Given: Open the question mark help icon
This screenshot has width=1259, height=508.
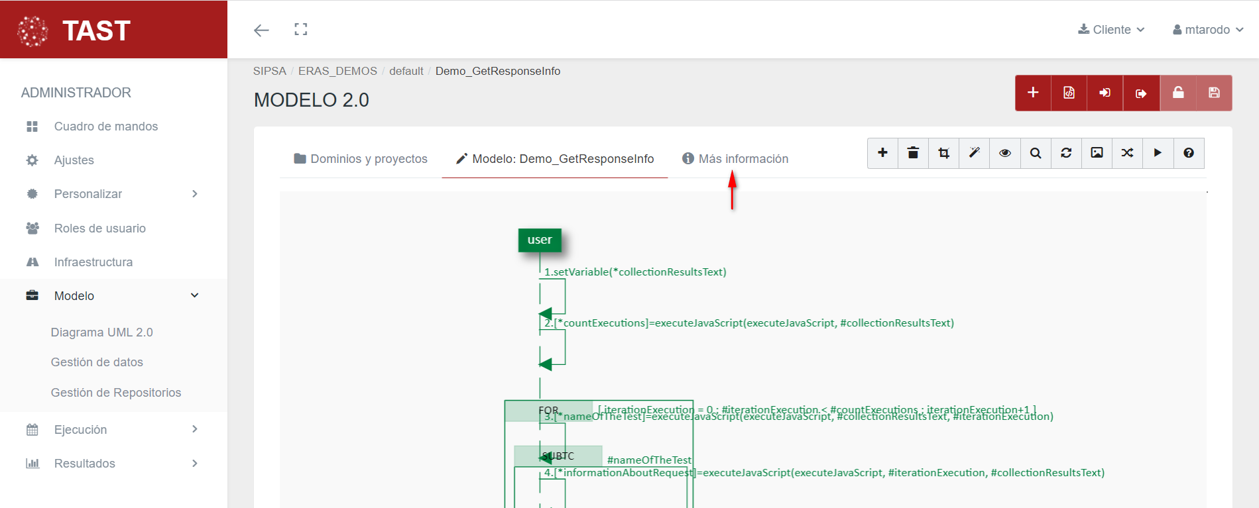Looking at the screenshot, I should (x=1189, y=153).
